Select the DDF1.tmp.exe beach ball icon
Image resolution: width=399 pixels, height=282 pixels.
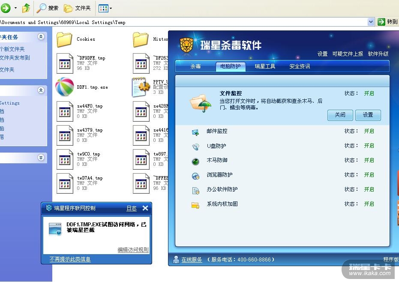click(65, 87)
